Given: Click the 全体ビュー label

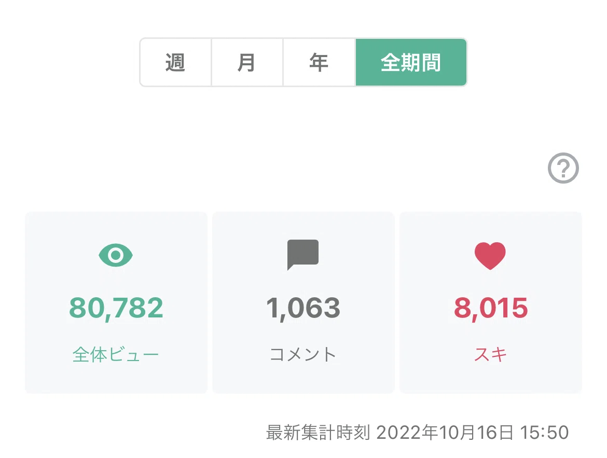Looking at the screenshot, I should (x=115, y=354).
